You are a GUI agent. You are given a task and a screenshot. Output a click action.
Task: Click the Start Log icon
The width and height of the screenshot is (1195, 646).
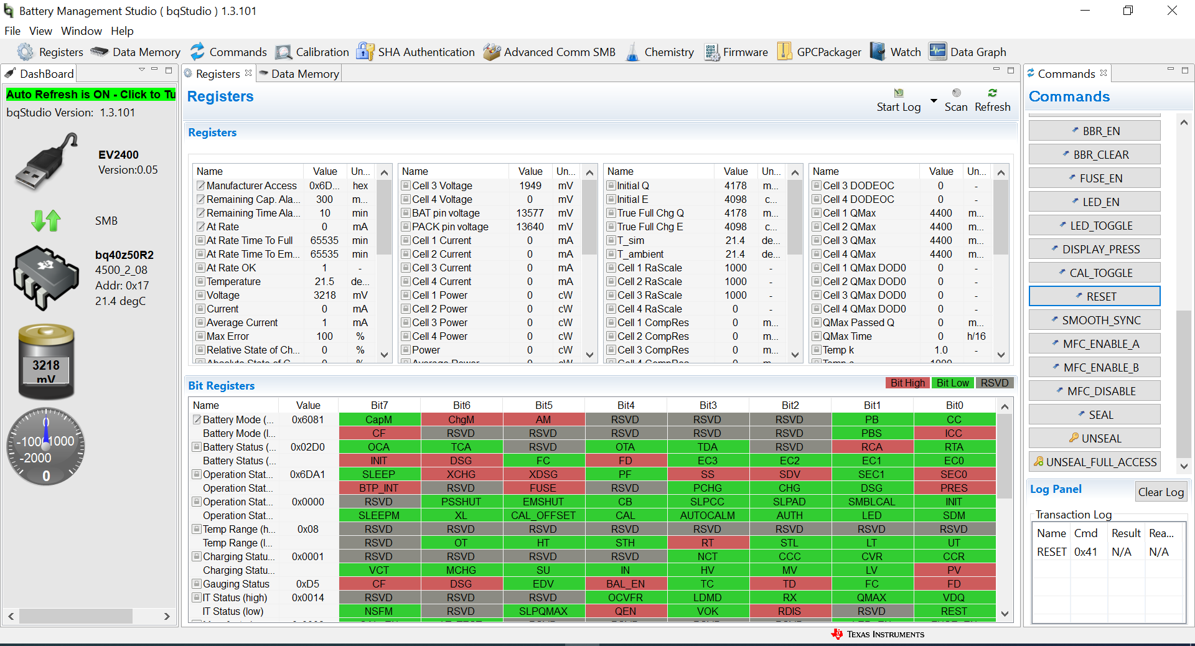coord(899,93)
